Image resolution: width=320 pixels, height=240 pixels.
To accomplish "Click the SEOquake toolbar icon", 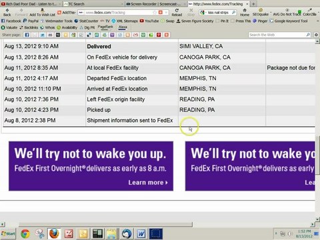I will pos(261,12).
